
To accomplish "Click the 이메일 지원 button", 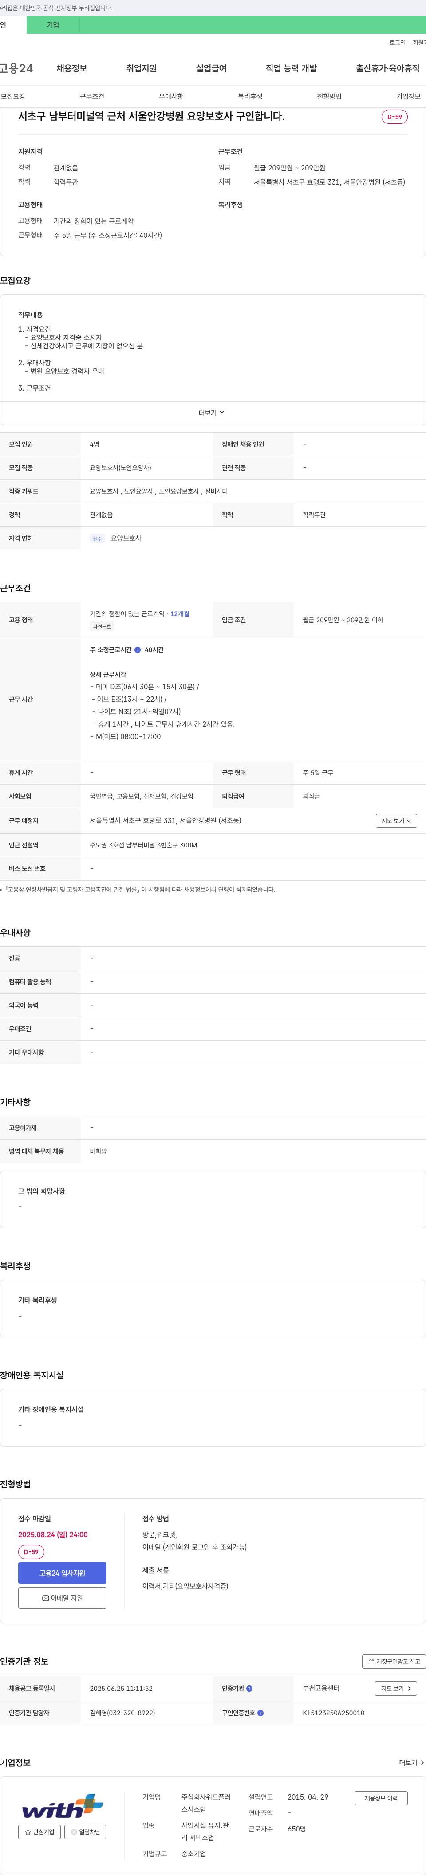I will click(62, 1598).
